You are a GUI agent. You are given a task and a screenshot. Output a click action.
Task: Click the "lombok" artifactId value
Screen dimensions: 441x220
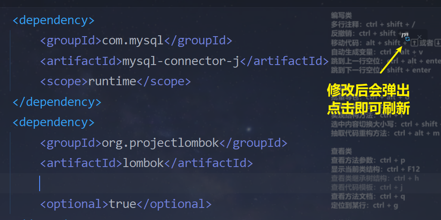click(x=143, y=163)
